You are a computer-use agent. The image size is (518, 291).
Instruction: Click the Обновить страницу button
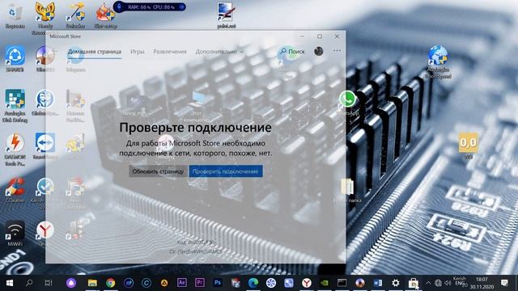(x=158, y=171)
